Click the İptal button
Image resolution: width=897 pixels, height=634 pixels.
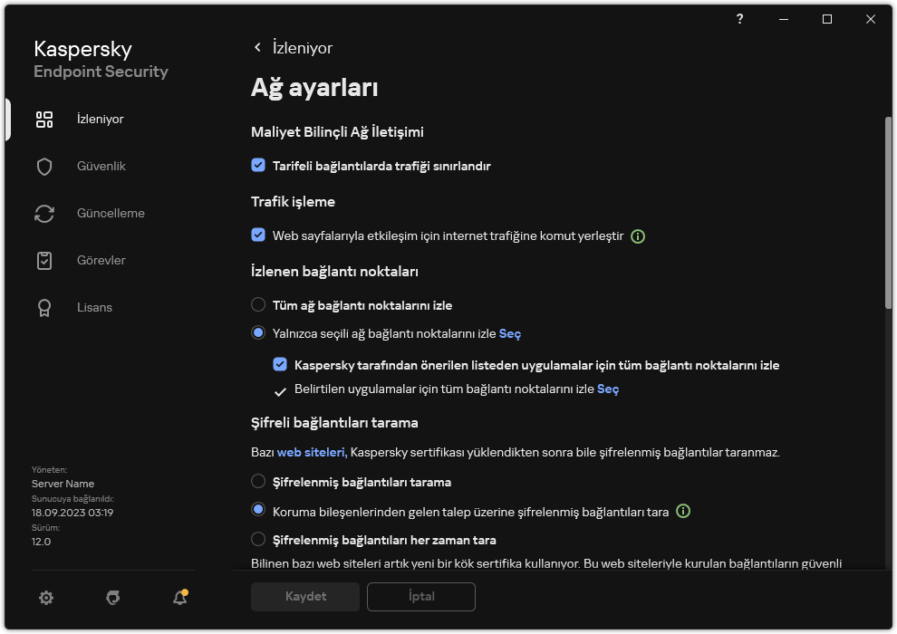click(x=421, y=597)
